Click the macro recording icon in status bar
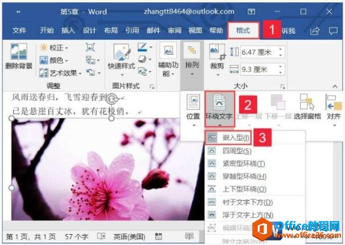This screenshot has width=345, height=245. click(x=158, y=236)
